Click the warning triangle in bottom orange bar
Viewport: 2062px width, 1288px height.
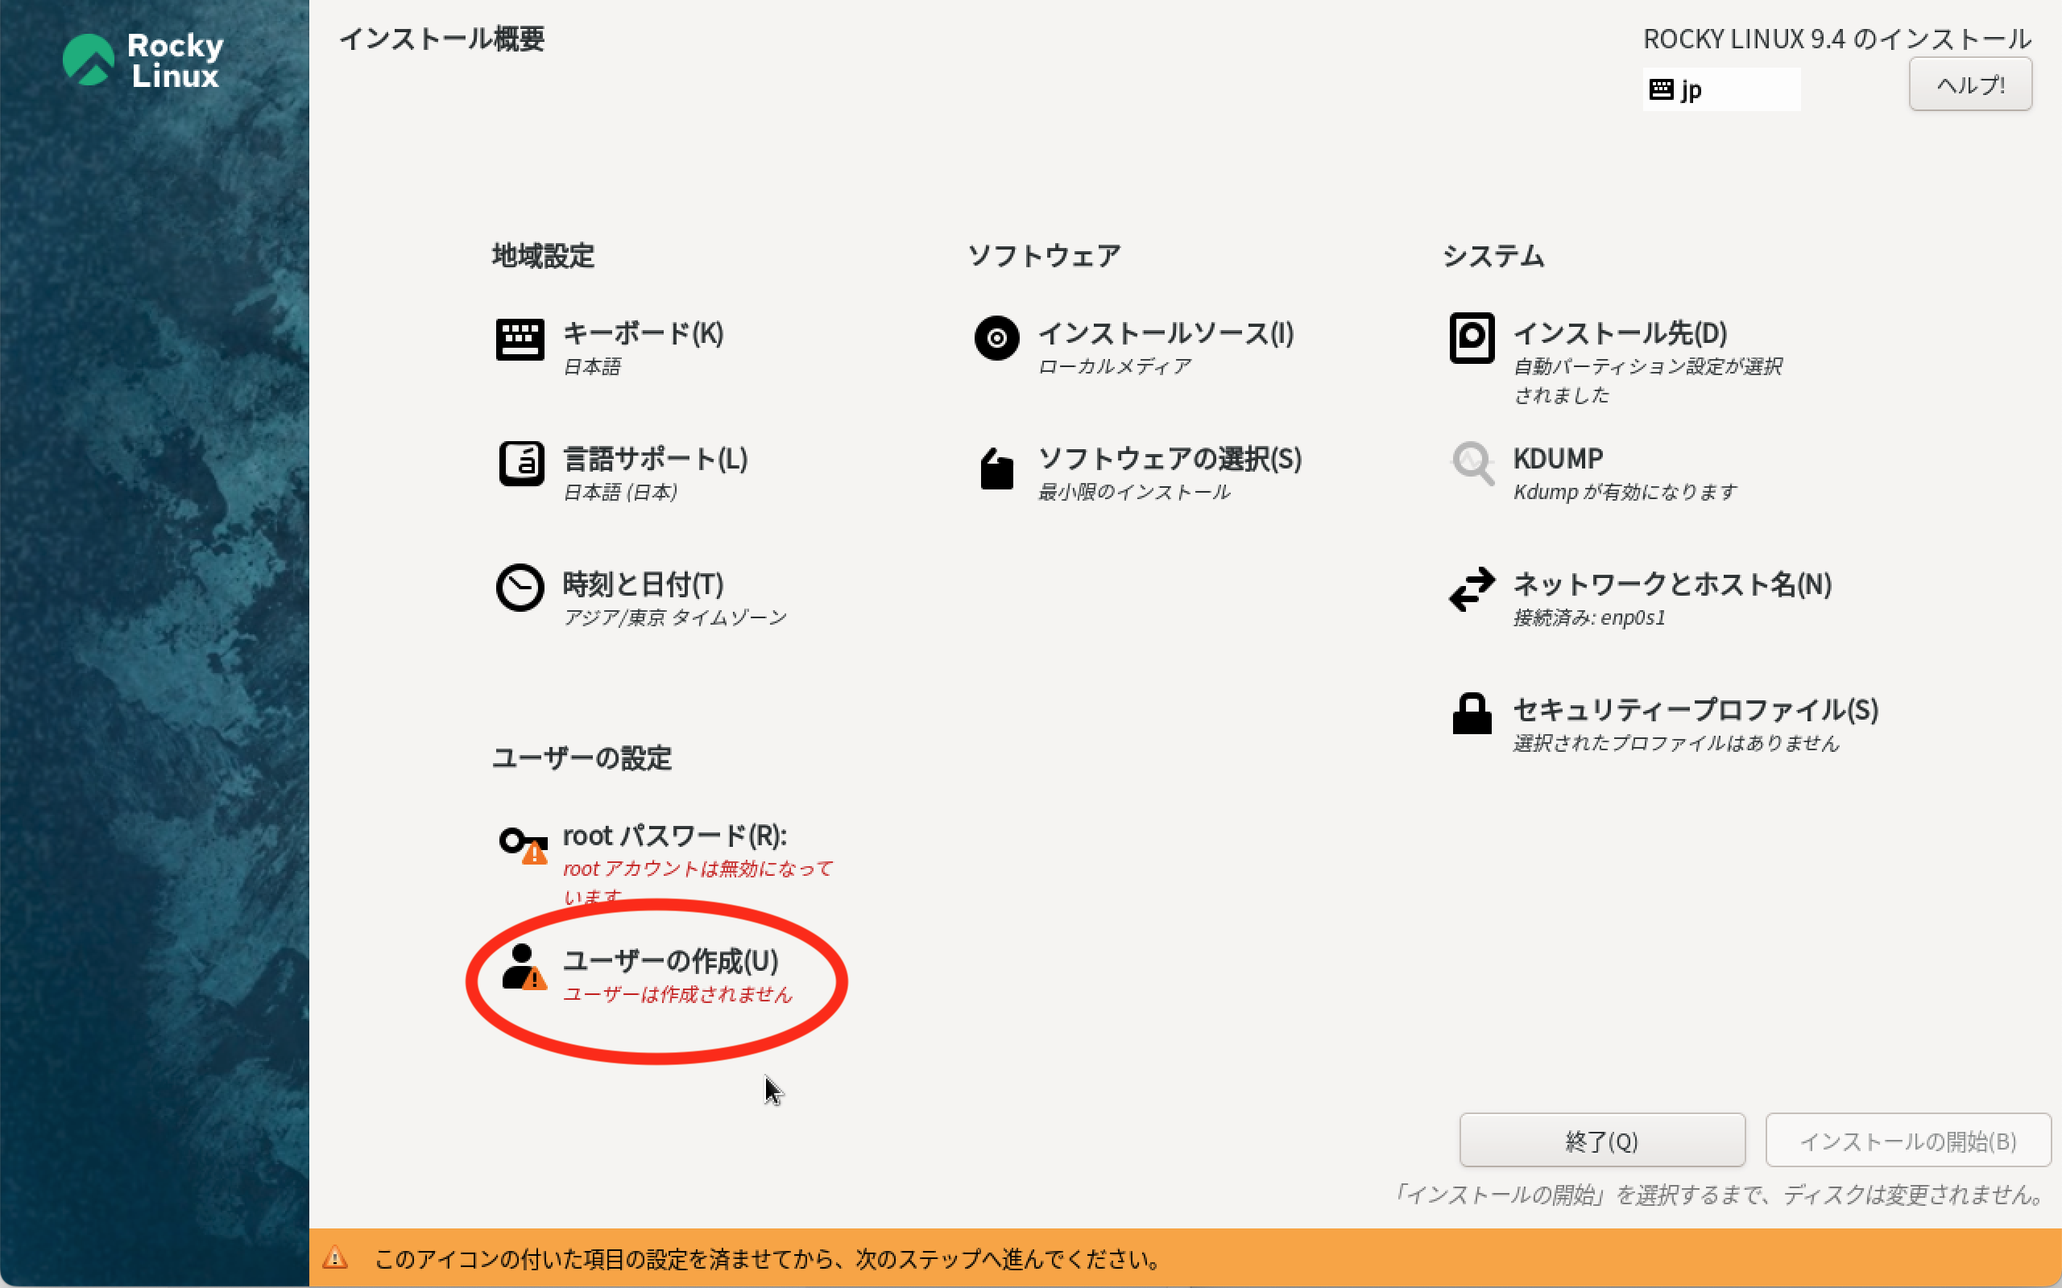point(336,1257)
